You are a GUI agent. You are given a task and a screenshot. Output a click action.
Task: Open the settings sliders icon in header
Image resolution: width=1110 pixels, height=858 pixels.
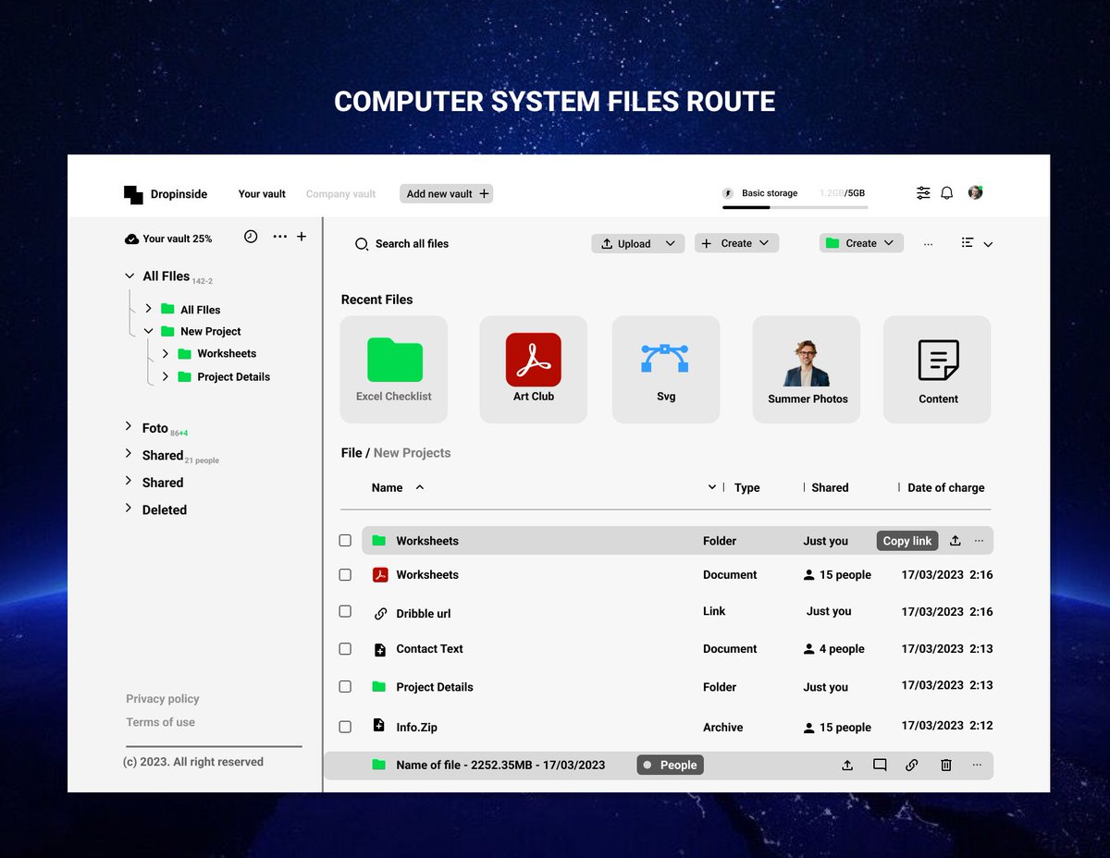[923, 192]
